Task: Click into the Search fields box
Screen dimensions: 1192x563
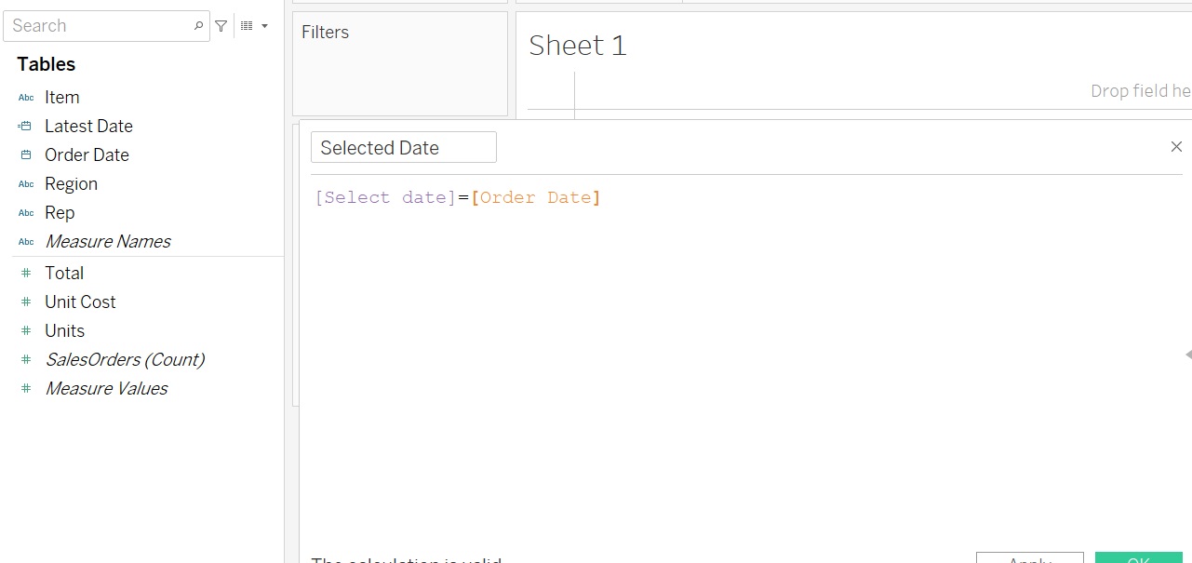Action: (x=98, y=26)
